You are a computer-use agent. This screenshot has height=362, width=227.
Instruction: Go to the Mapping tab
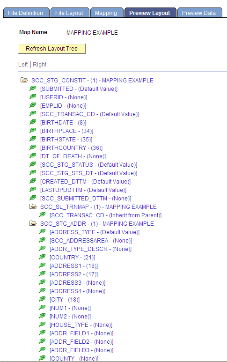pos(106,13)
